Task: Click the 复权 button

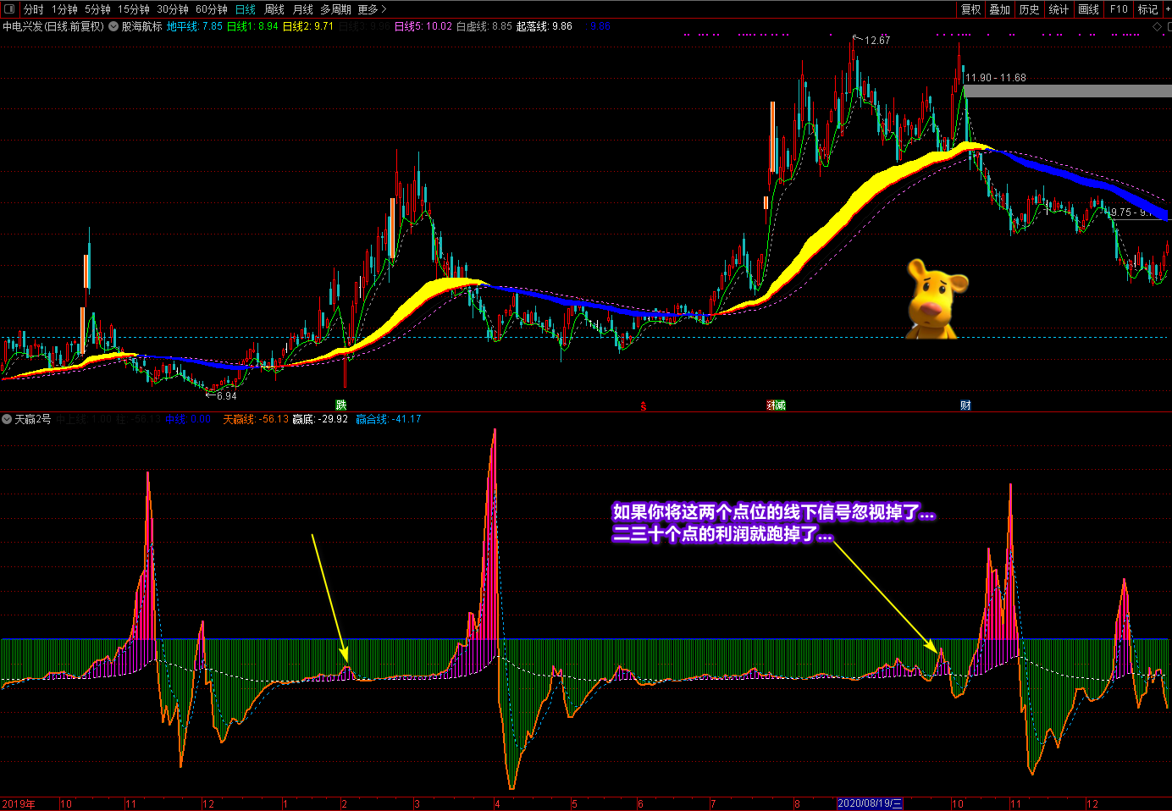Action: (x=970, y=9)
